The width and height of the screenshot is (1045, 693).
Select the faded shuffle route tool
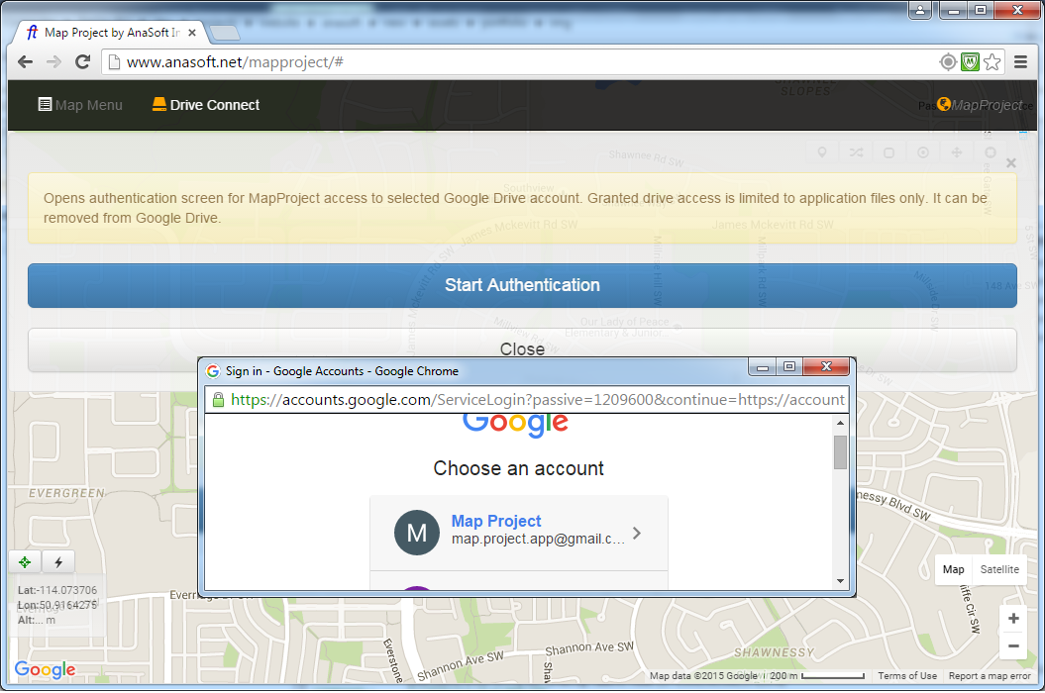[856, 152]
